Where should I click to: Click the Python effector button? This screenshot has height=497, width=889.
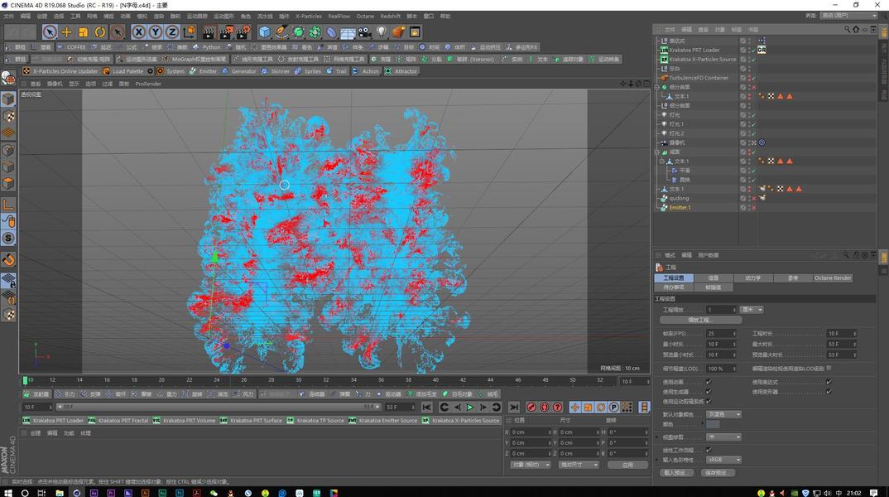coord(207,47)
